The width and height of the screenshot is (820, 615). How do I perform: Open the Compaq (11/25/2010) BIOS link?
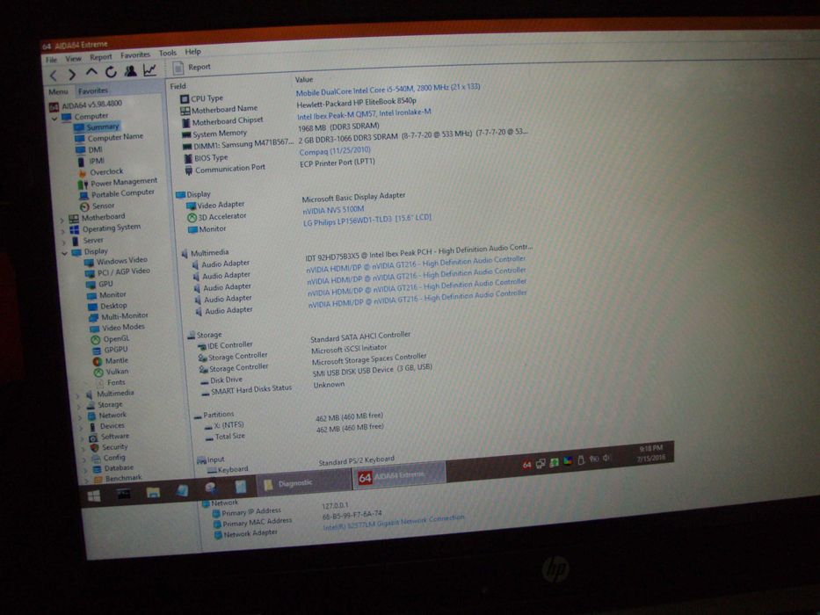point(335,151)
